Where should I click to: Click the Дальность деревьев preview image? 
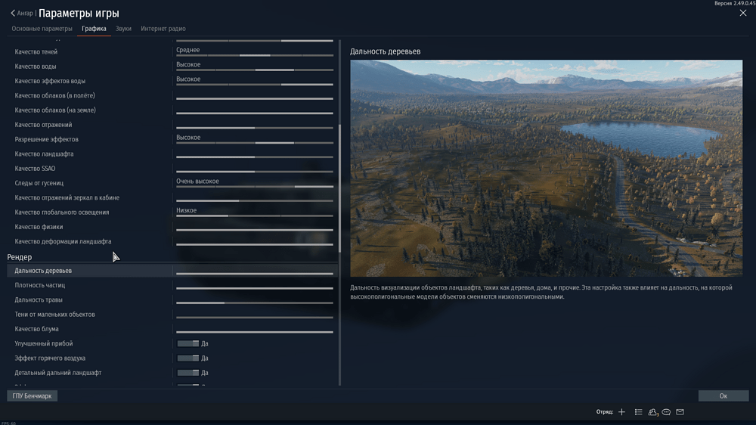(546, 168)
